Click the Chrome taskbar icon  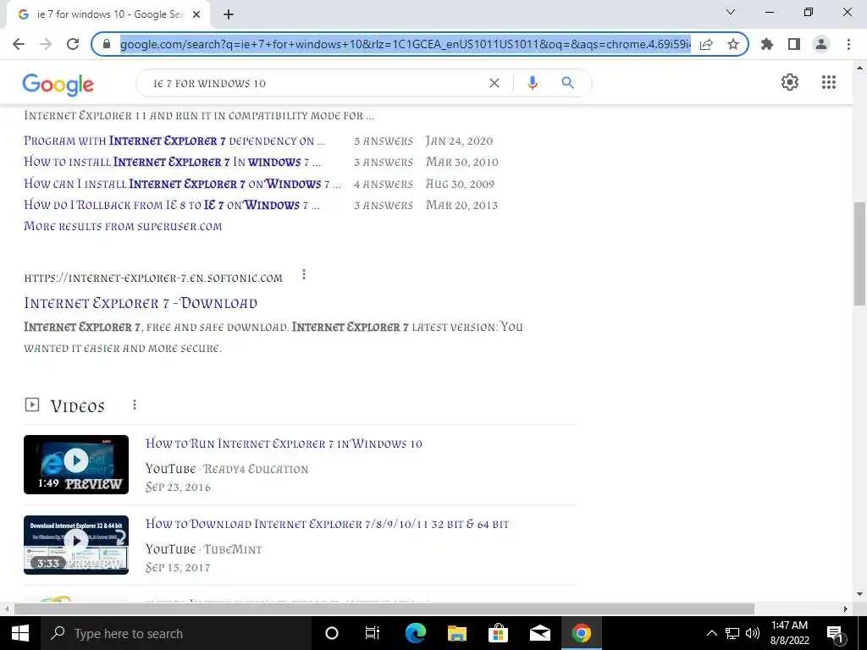pyautogui.click(x=581, y=633)
